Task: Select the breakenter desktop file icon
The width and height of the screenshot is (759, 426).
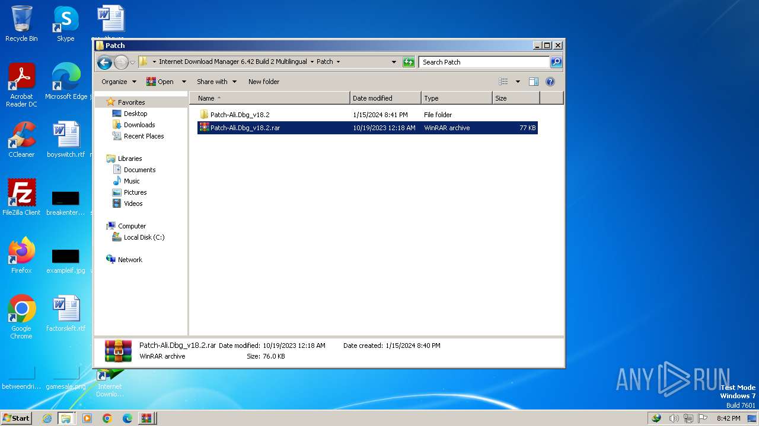Action: (66, 202)
